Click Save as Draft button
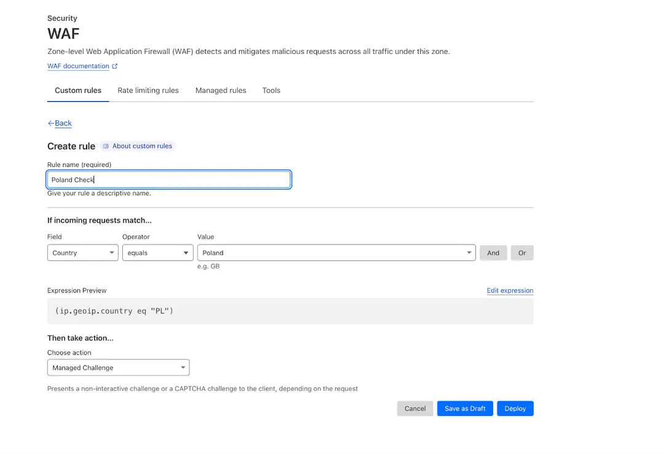The image size is (664, 454). (465, 409)
